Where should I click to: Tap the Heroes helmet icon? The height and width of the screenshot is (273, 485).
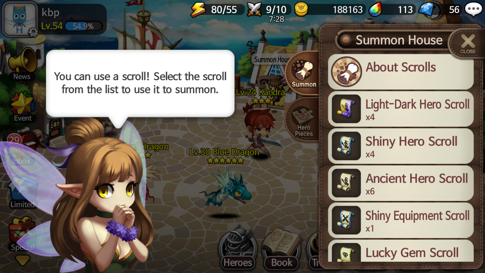point(238,248)
